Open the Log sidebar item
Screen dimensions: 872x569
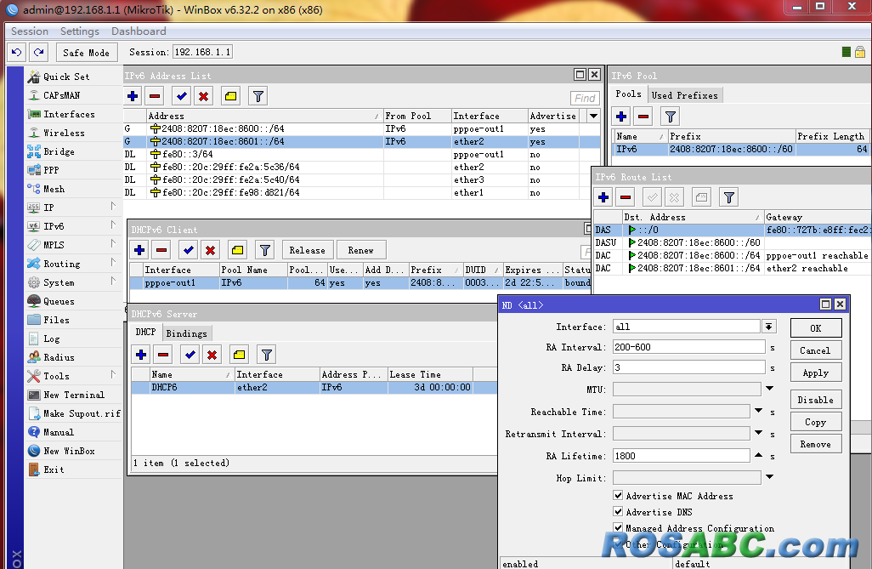(x=51, y=339)
